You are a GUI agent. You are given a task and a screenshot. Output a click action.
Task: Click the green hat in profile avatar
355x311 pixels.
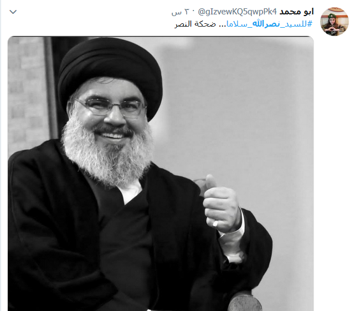332,16
